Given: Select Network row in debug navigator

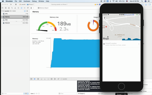Looking at the screenshot, I should [x=15, y=23].
